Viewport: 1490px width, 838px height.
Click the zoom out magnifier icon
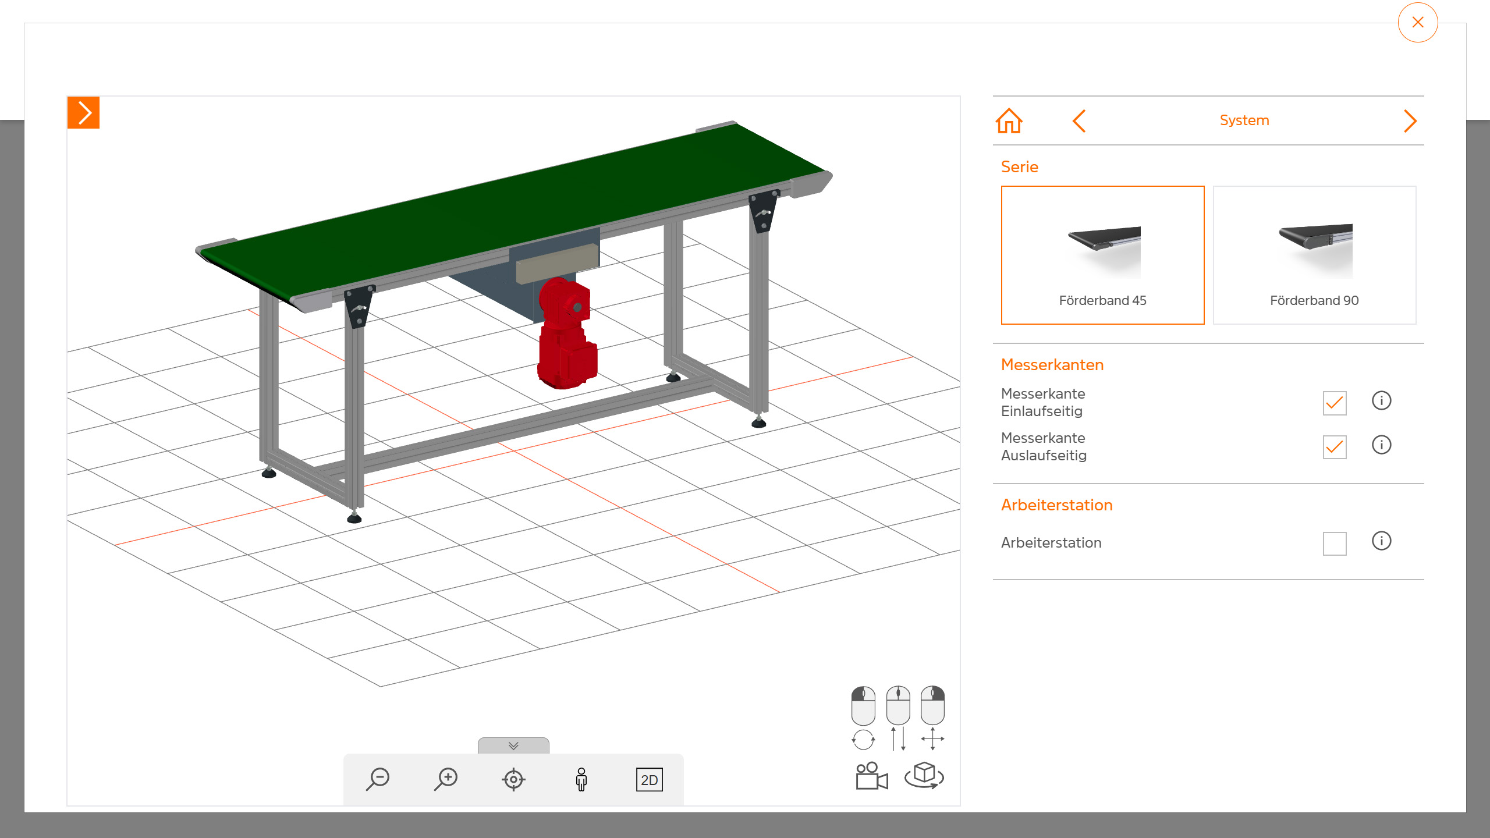click(378, 779)
